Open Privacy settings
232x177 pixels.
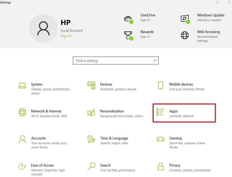175,165
